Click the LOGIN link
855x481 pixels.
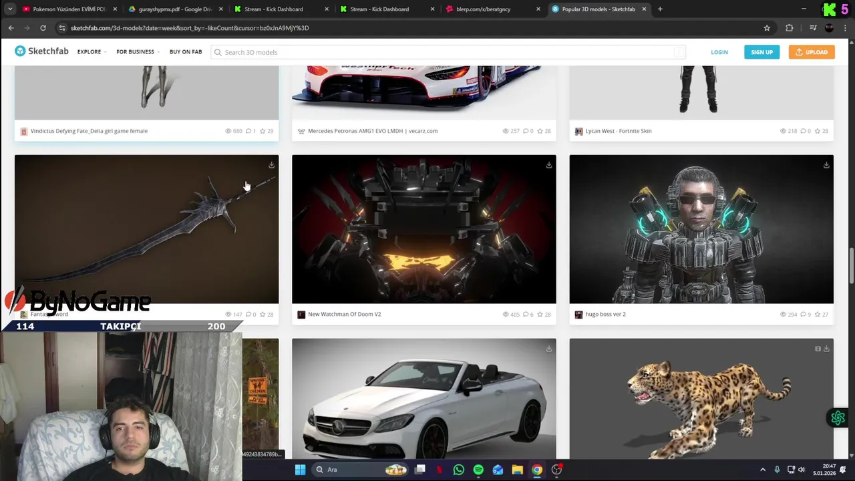tap(719, 52)
